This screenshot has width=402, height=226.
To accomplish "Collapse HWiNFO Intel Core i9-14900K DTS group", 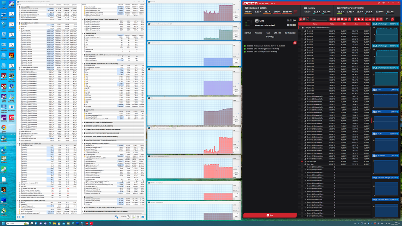I will 18,144.
